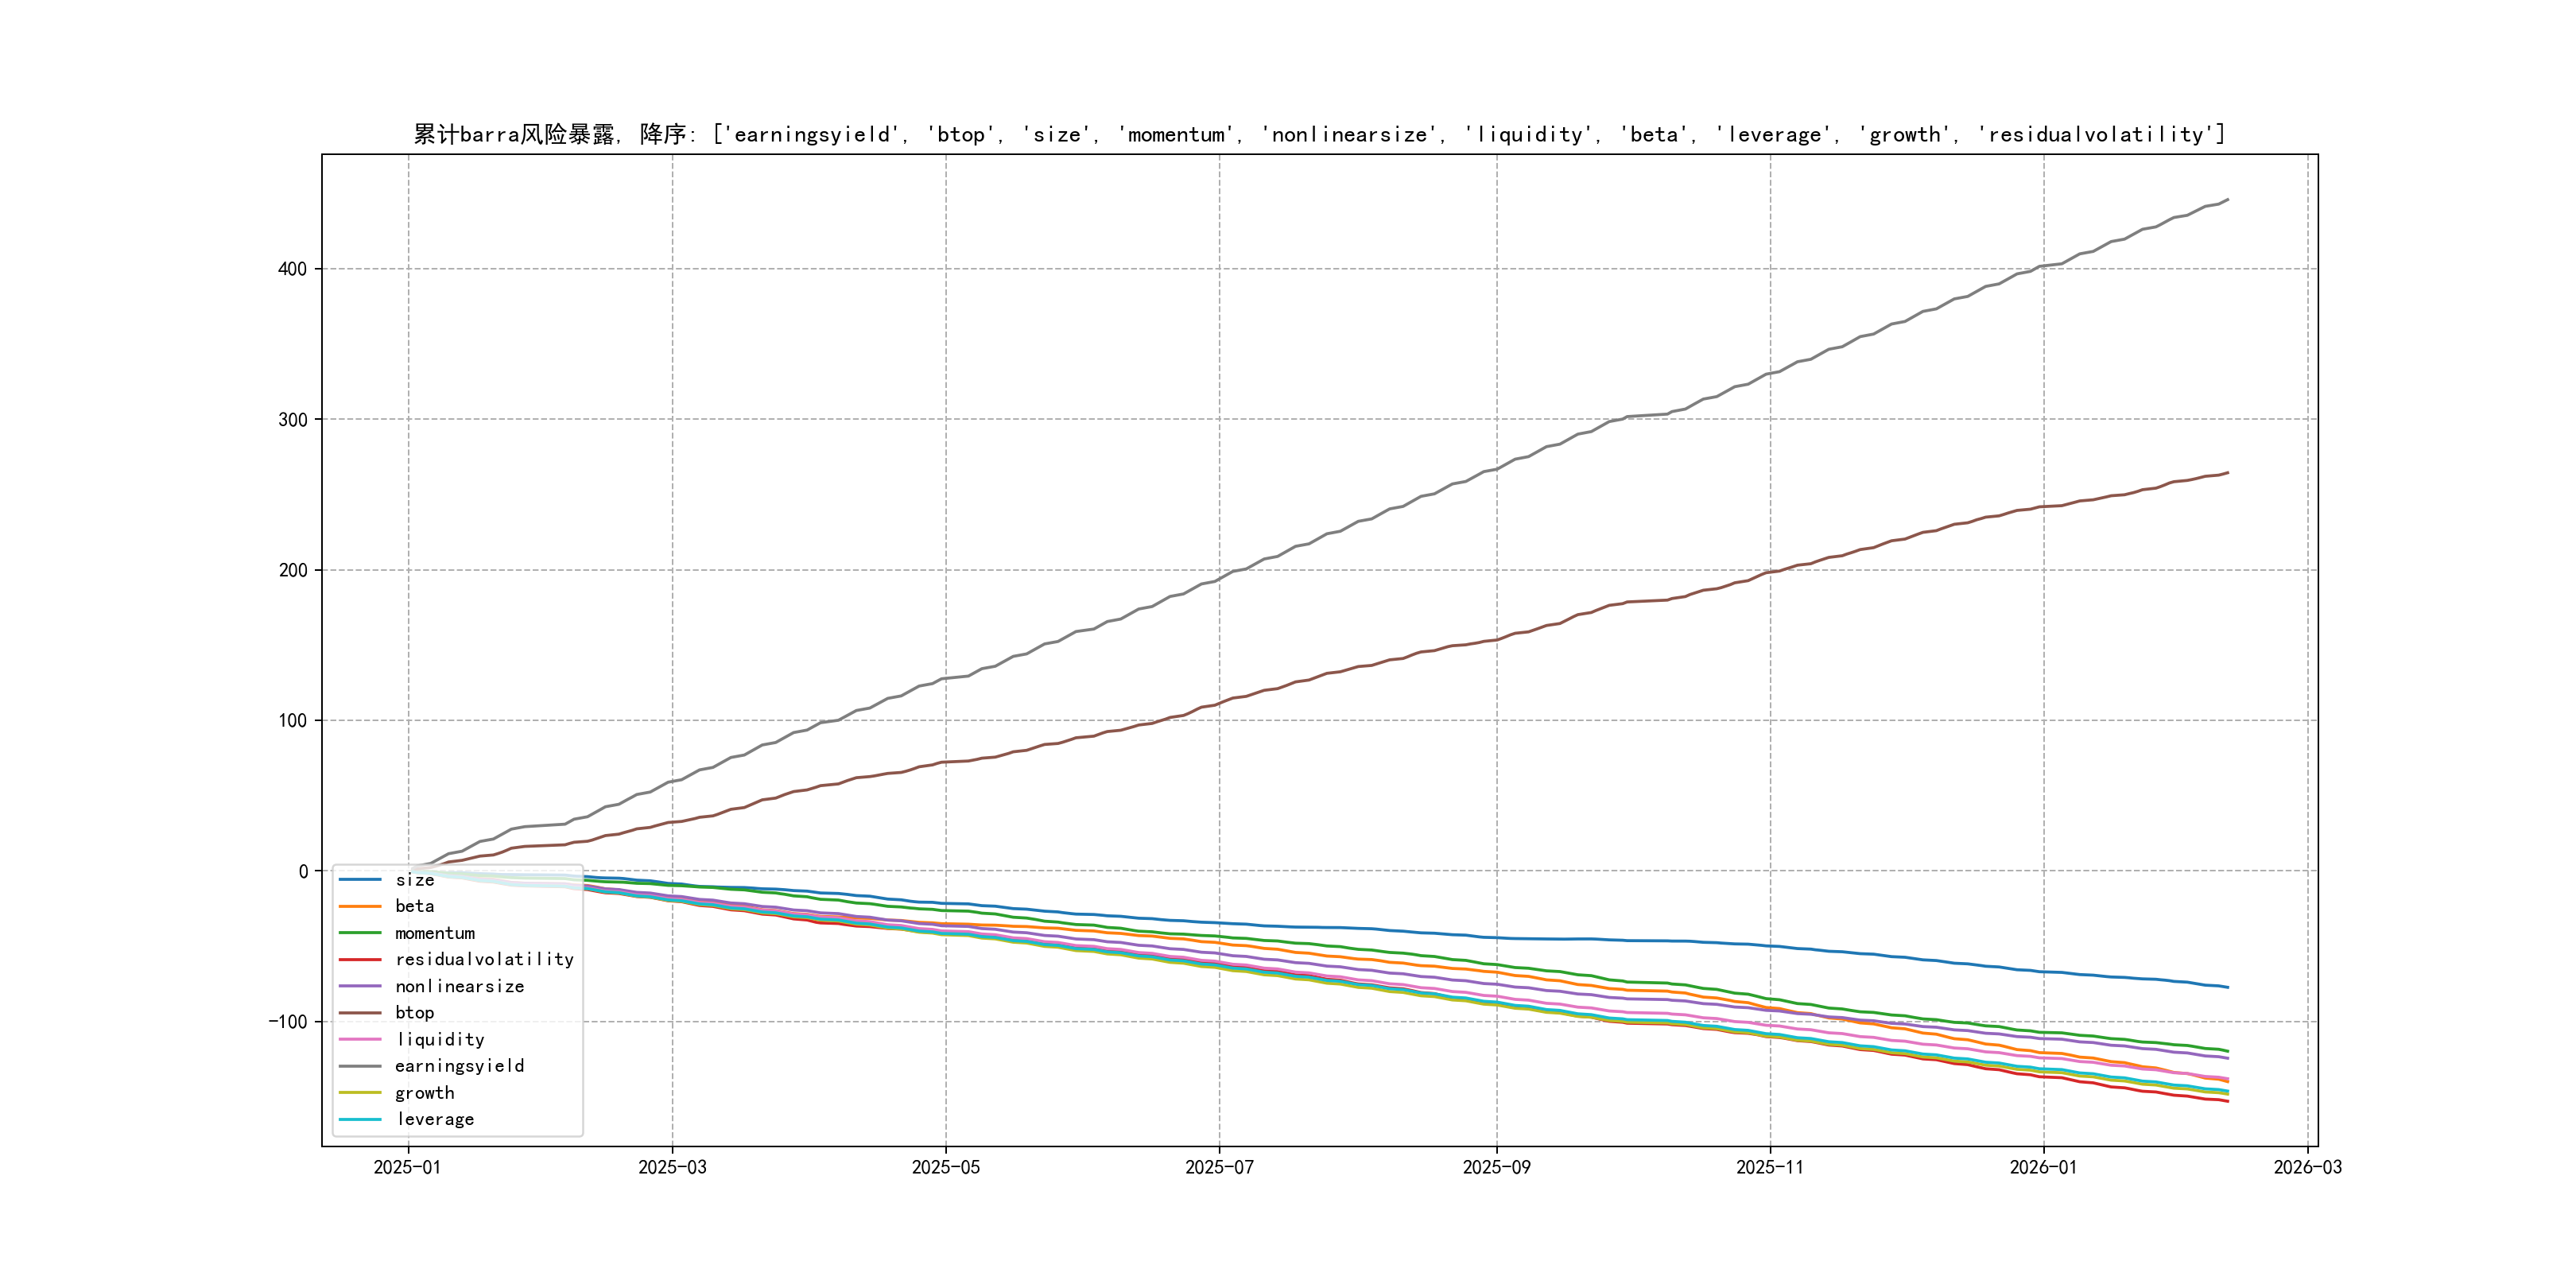Viewport: 2576px width, 1288px height.
Task: Click the 2025-01 x-axis tick label
Action: pos(407,1167)
